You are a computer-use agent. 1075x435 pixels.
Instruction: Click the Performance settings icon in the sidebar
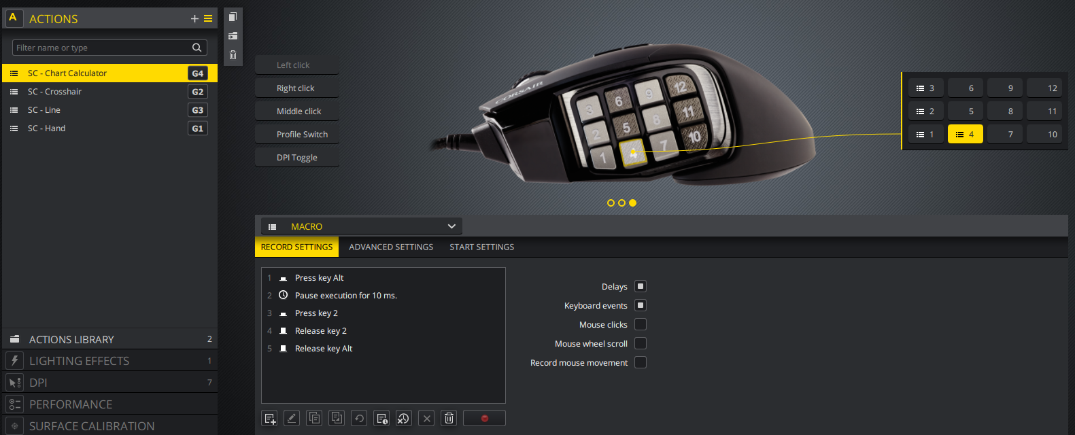point(14,404)
